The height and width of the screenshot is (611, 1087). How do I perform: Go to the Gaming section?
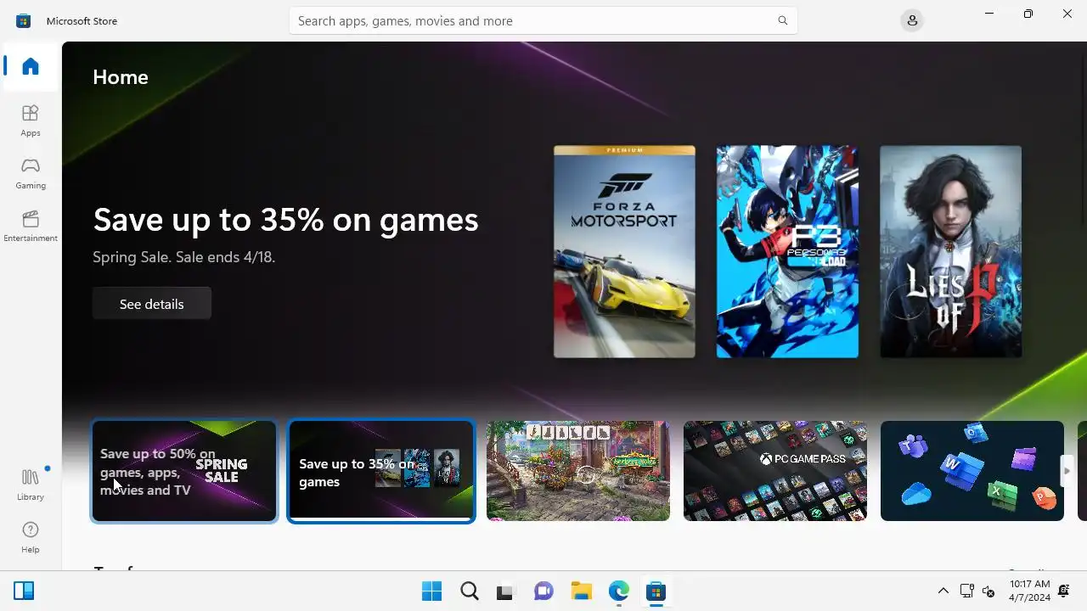click(31, 173)
